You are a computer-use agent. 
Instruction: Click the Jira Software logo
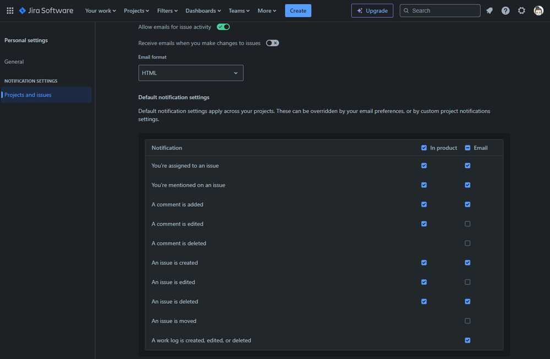[46, 10]
